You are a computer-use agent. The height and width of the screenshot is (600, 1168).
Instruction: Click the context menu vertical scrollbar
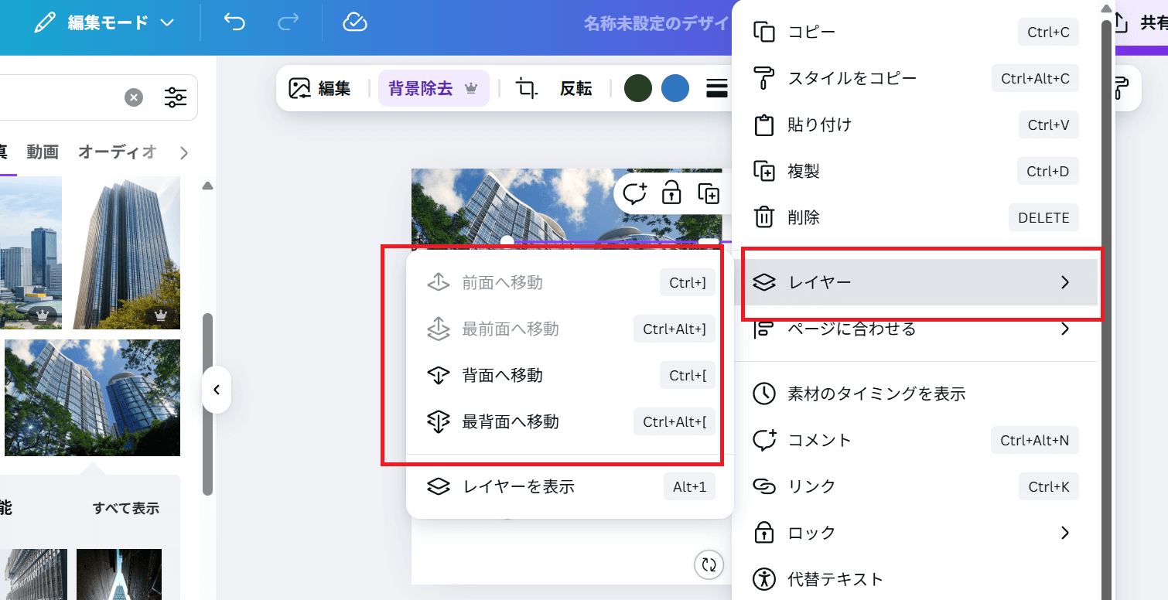(1106, 309)
